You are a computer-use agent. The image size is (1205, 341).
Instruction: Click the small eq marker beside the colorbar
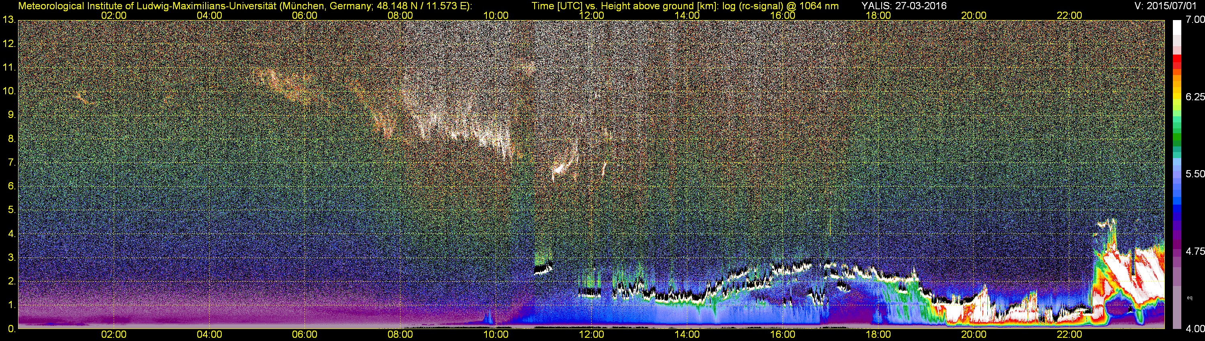click(x=1190, y=298)
